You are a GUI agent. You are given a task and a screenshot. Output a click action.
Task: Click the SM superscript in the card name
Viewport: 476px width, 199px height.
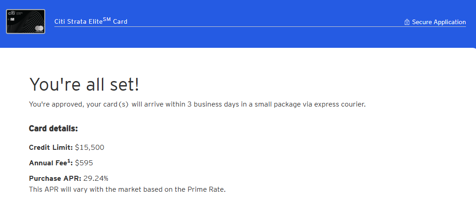107,19
